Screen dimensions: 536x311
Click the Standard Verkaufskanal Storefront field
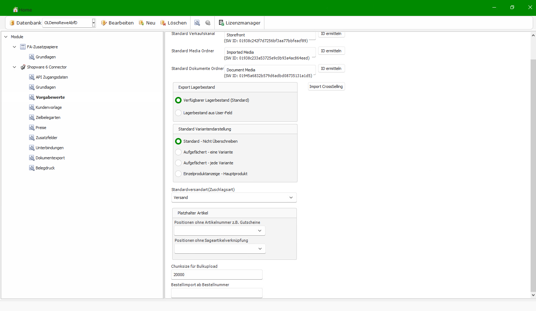pos(270,35)
